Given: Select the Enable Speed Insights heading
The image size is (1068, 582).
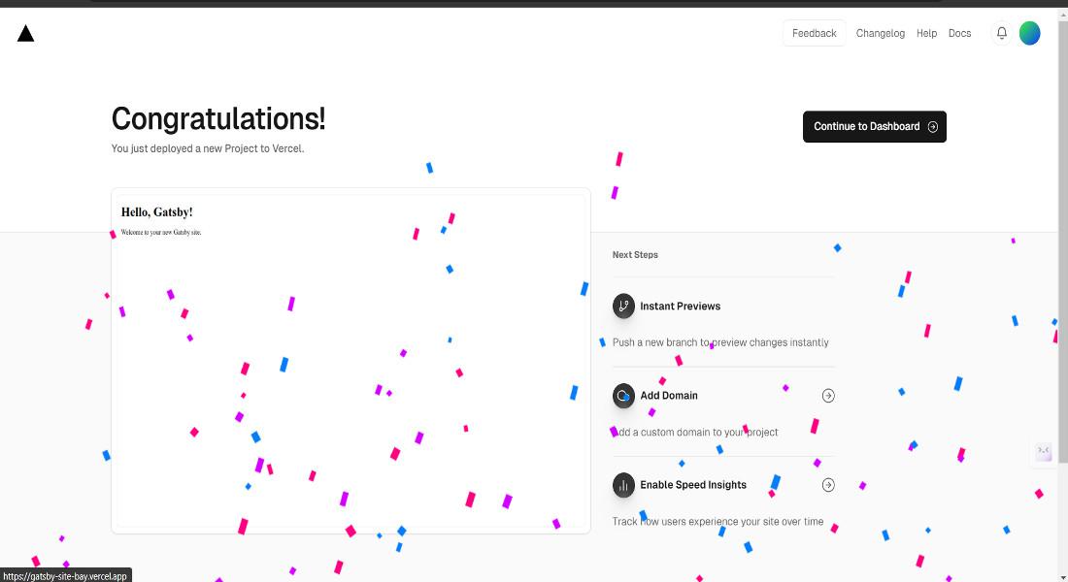Looking at the screenshot, I should point(693,485).
